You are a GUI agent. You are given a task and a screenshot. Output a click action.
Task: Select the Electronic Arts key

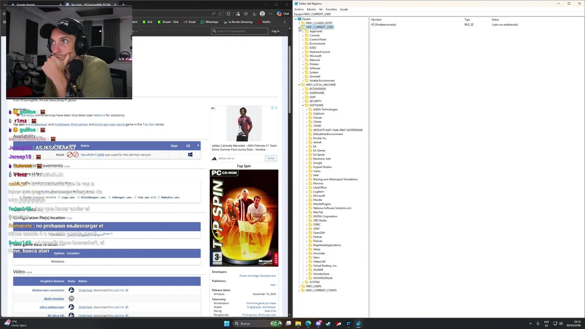pyautogui.click(x=322, y=159)
